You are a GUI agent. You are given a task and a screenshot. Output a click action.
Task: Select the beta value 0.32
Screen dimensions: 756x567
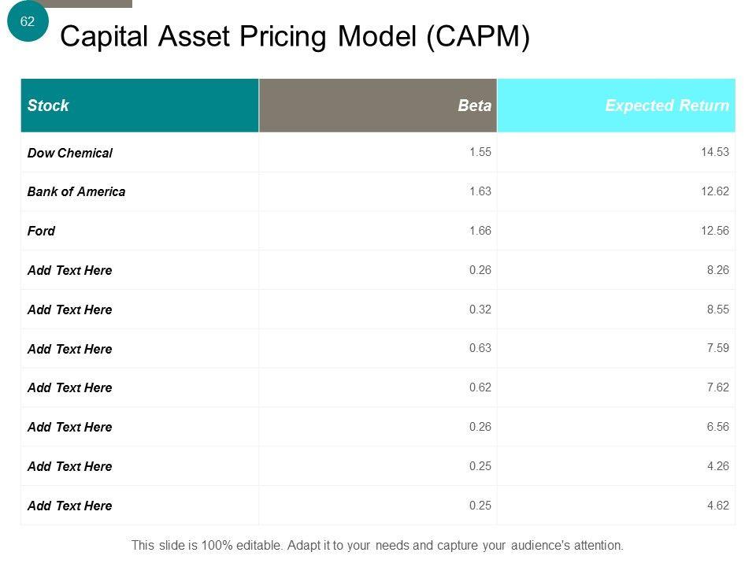(x=480, y=309)
